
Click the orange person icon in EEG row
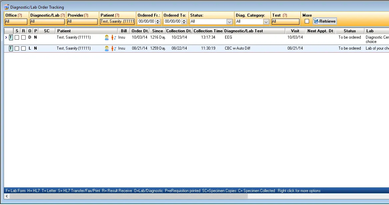point(113,38)
